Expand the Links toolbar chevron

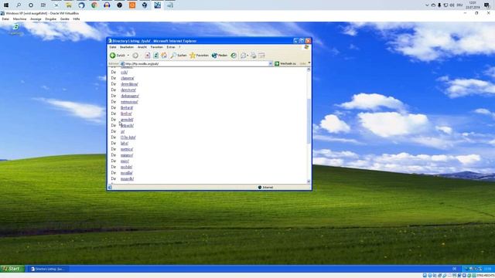(x=309, y=63)
